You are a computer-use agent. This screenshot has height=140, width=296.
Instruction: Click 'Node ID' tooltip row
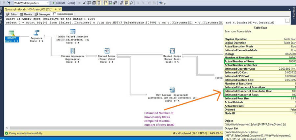(260, 114)
